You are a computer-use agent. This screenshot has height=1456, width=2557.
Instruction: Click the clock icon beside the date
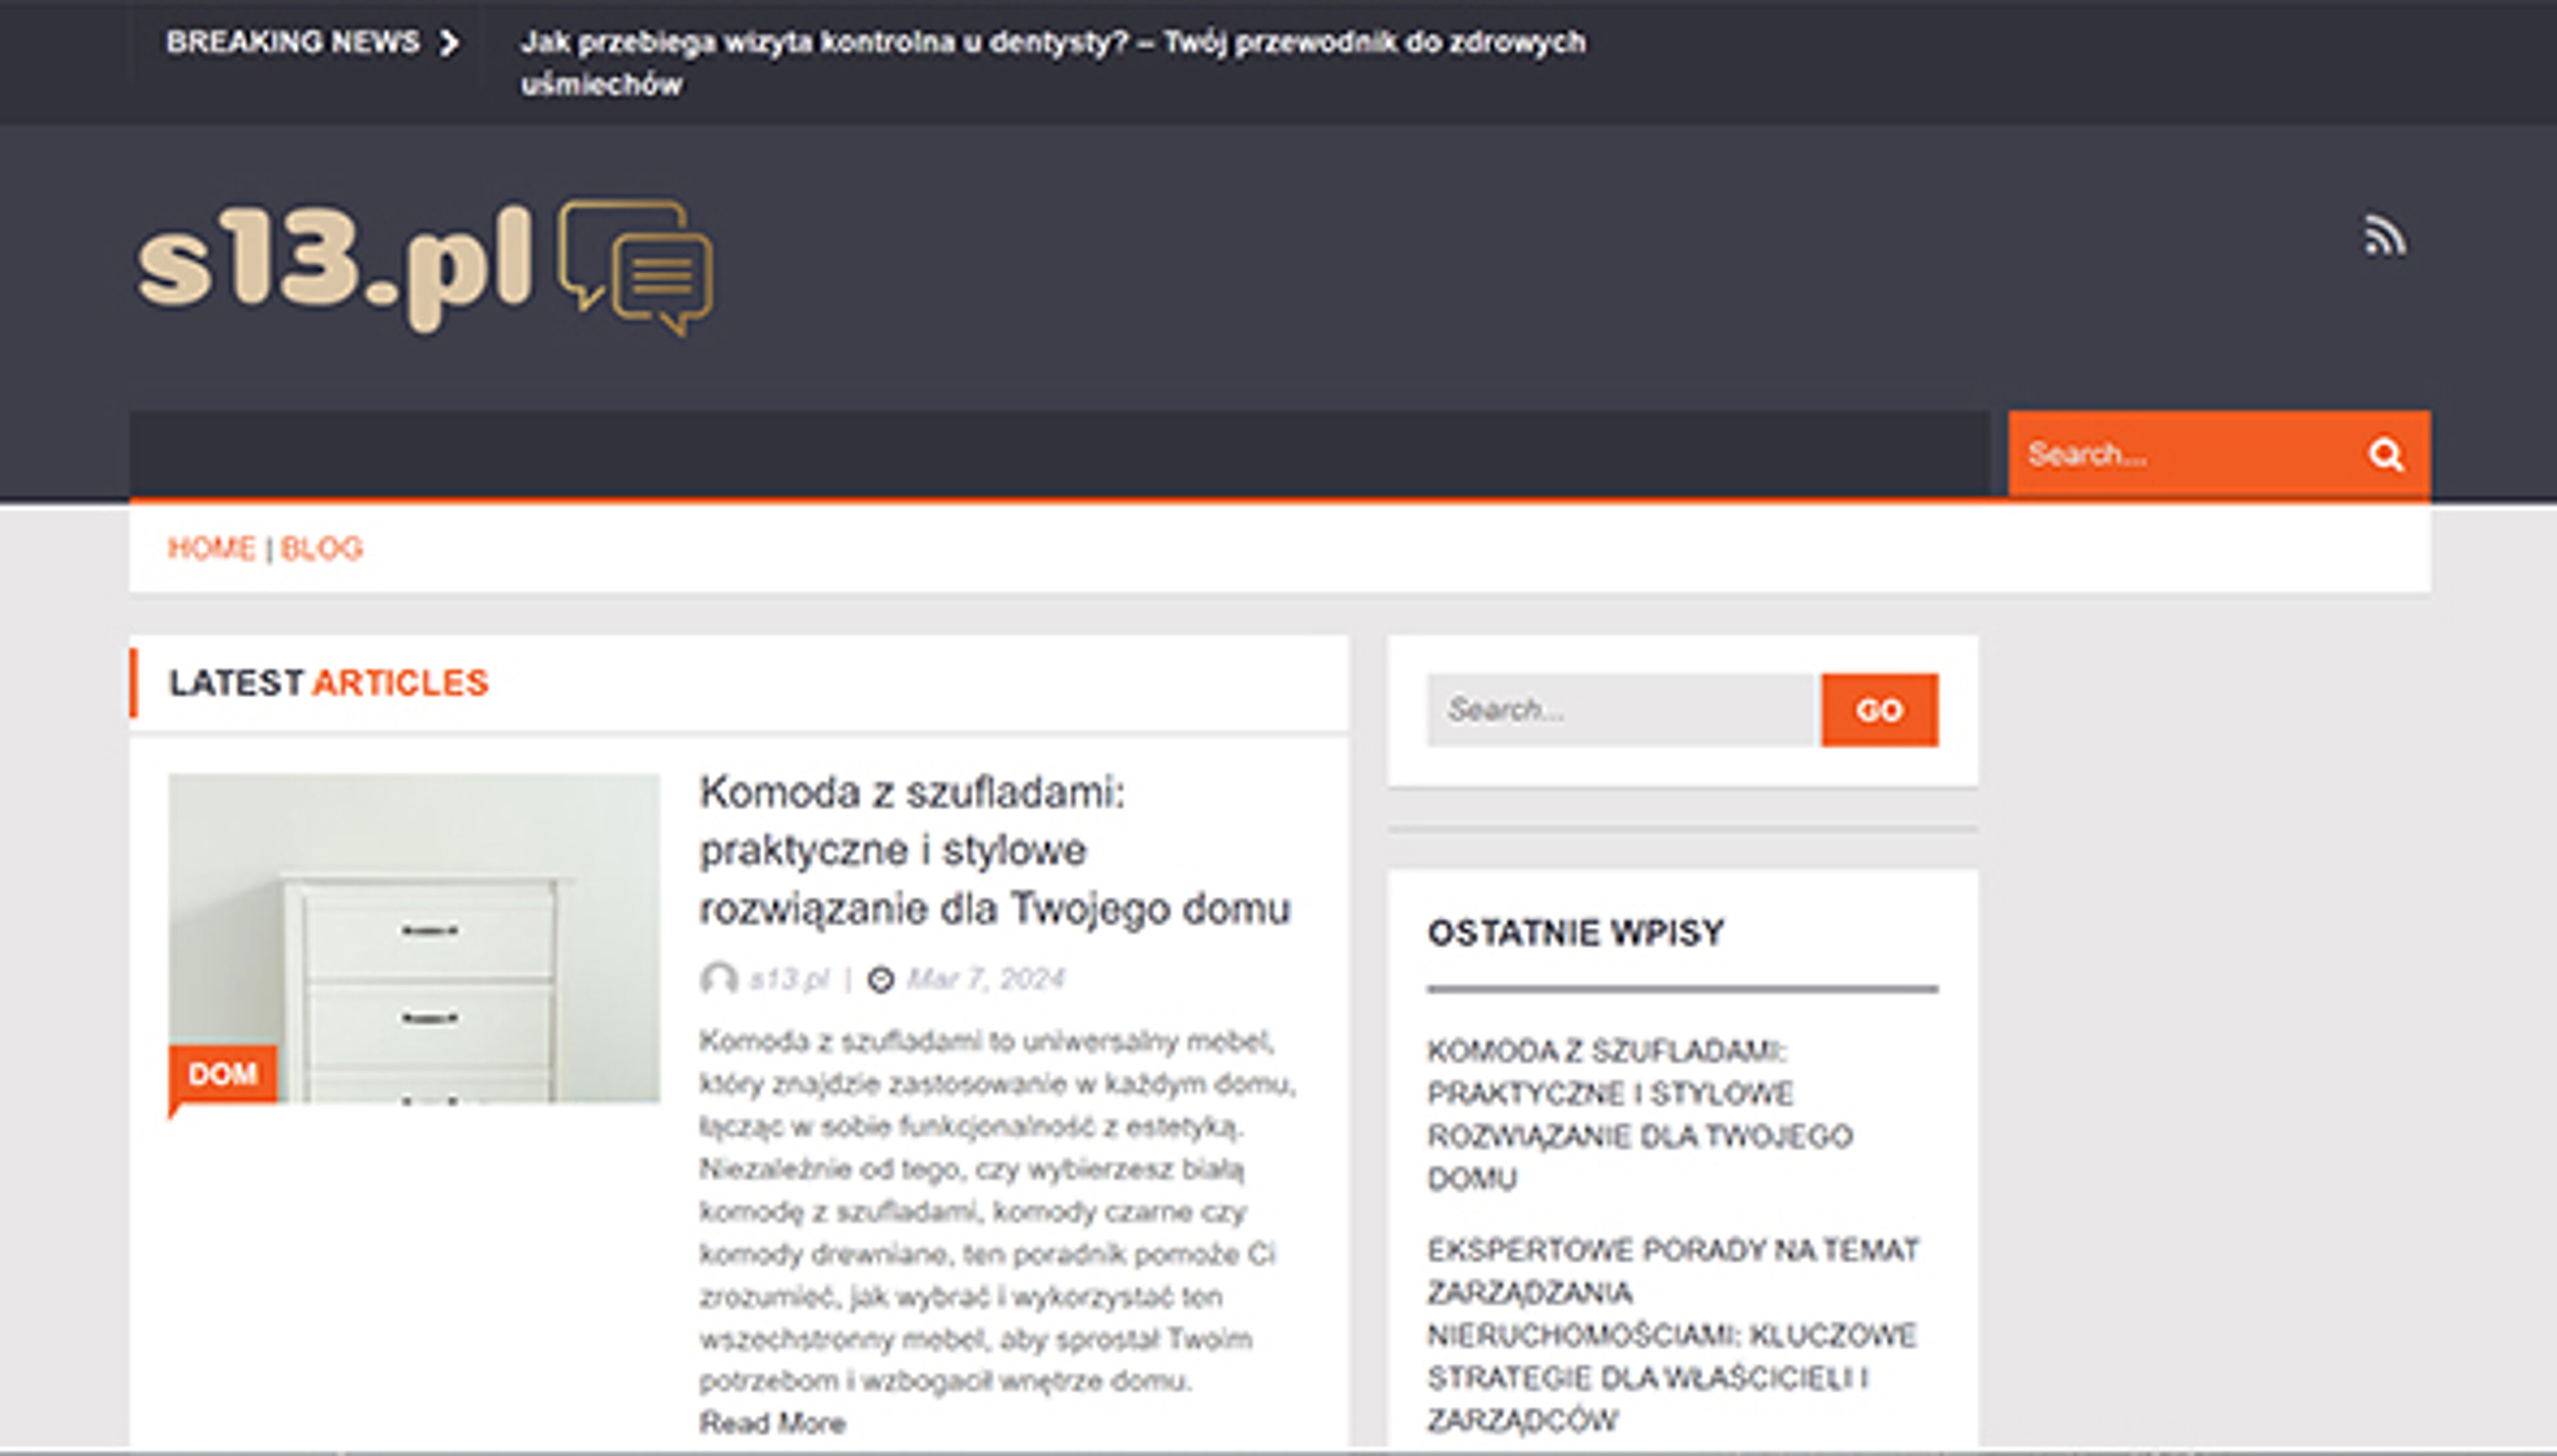pyautogui.click(x=880, y=979)
